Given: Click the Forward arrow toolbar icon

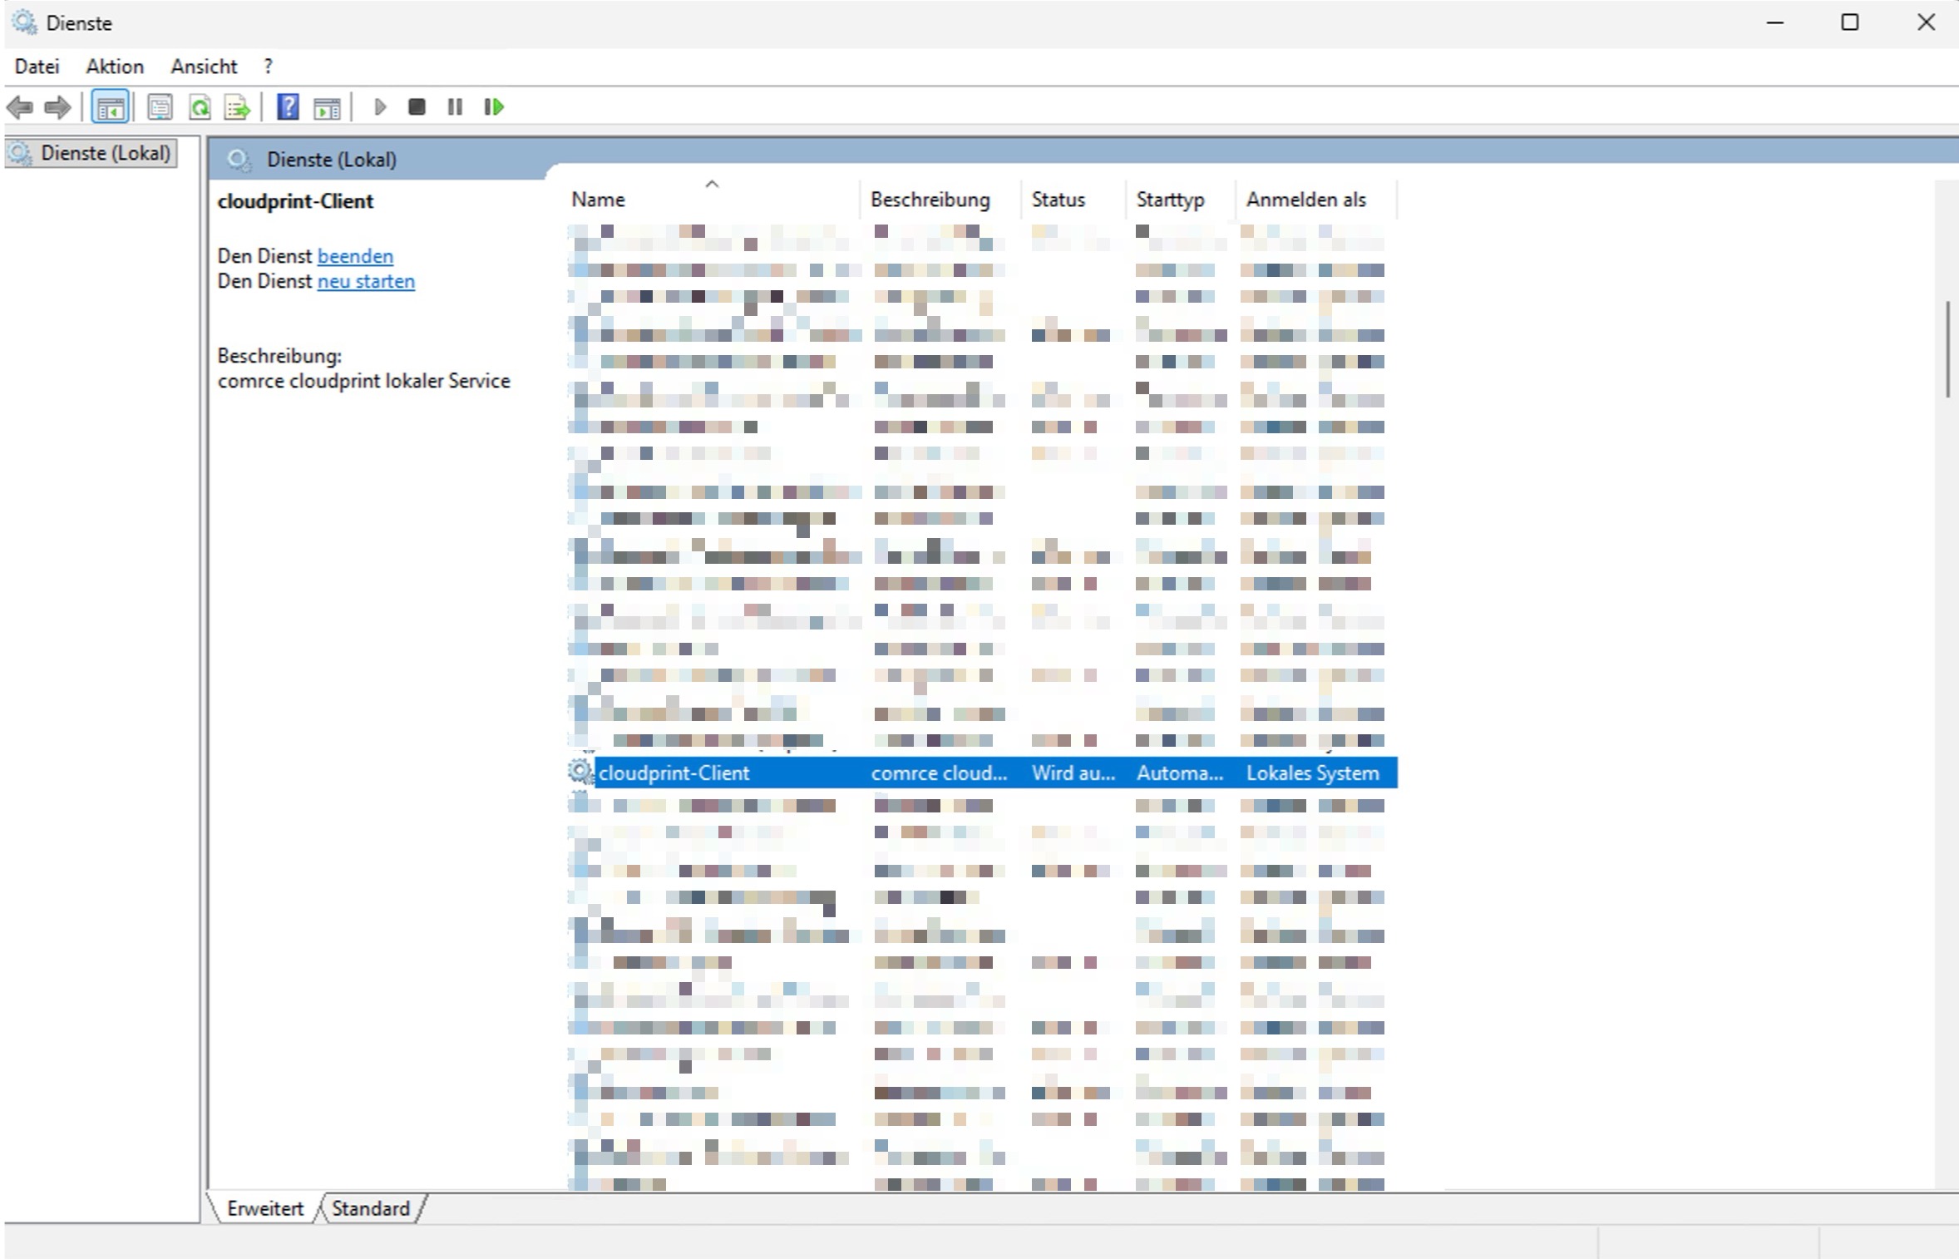Looking at the screenshot, I should point(57,107).
